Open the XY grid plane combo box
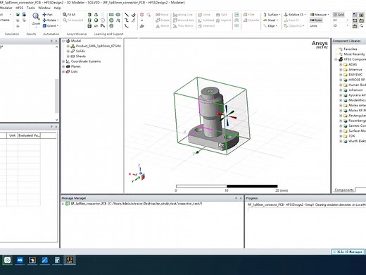Screen dimensions: 366x275 click(x=341, y=20)
